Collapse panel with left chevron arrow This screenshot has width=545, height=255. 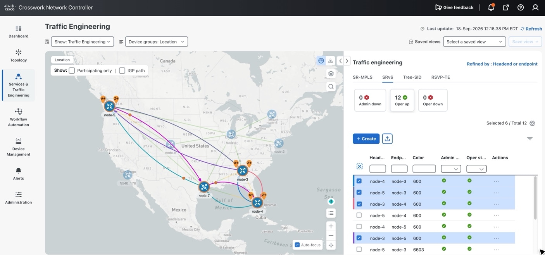340,61
